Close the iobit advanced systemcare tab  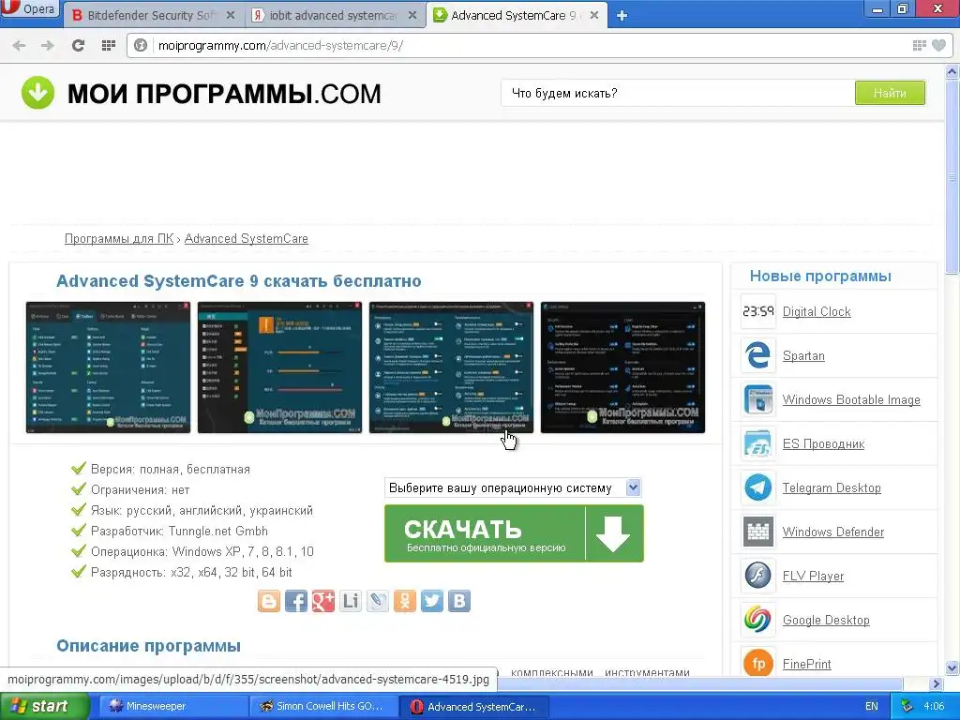pos(412,15)
